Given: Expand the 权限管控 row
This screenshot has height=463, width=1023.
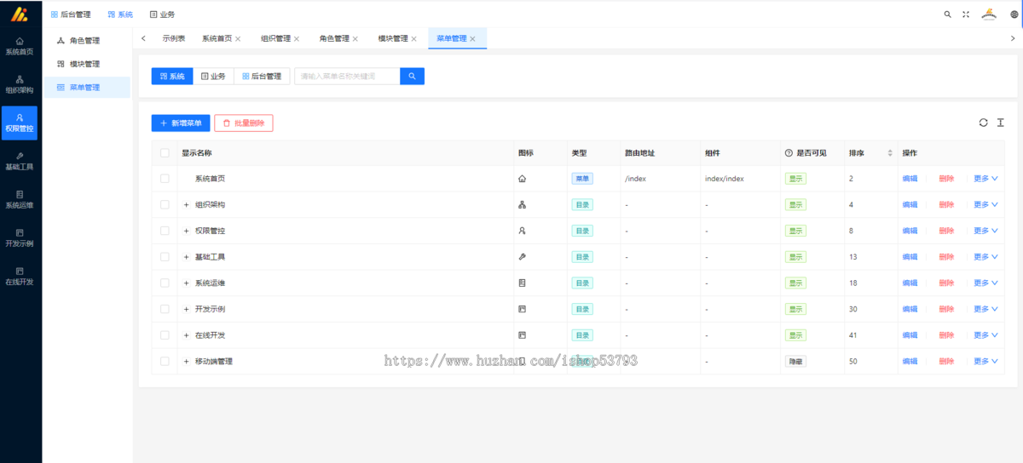Looking at the screenshot, I should point(186,231).
